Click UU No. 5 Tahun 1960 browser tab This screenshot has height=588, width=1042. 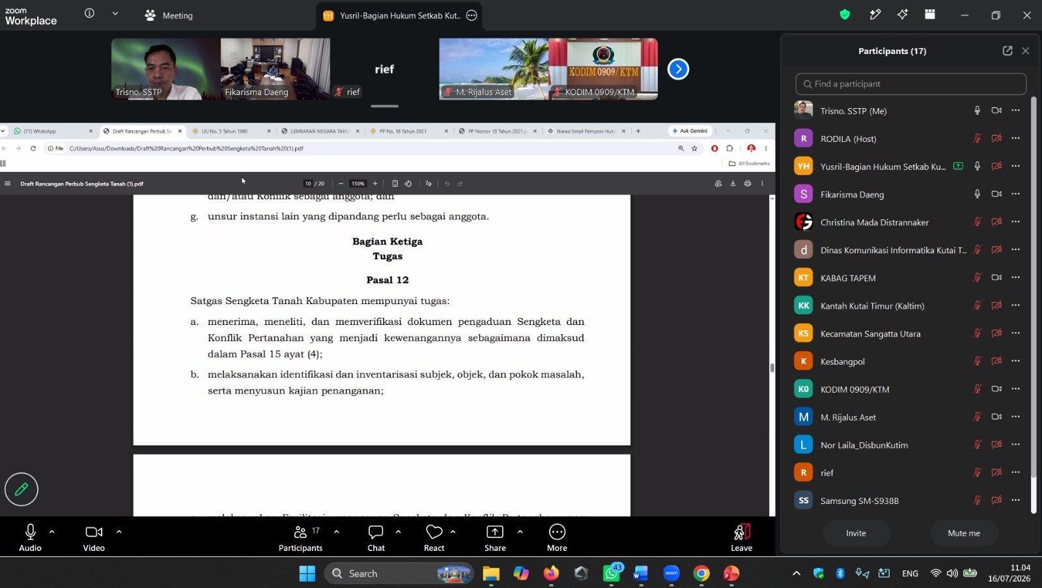pyautogui.click(x=231, y=131)
